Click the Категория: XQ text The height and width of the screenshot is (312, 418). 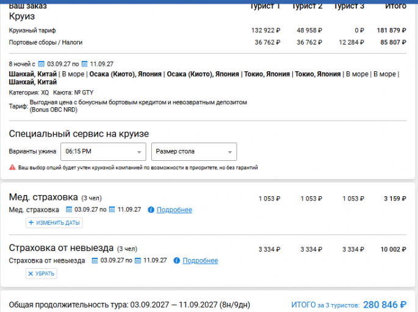pyautogui.click(x=29, y=93)
